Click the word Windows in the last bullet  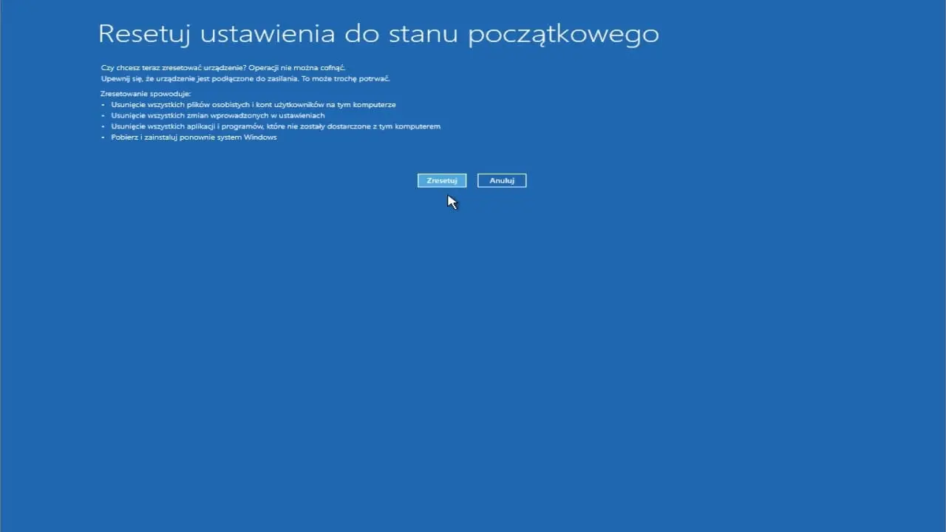262,137
